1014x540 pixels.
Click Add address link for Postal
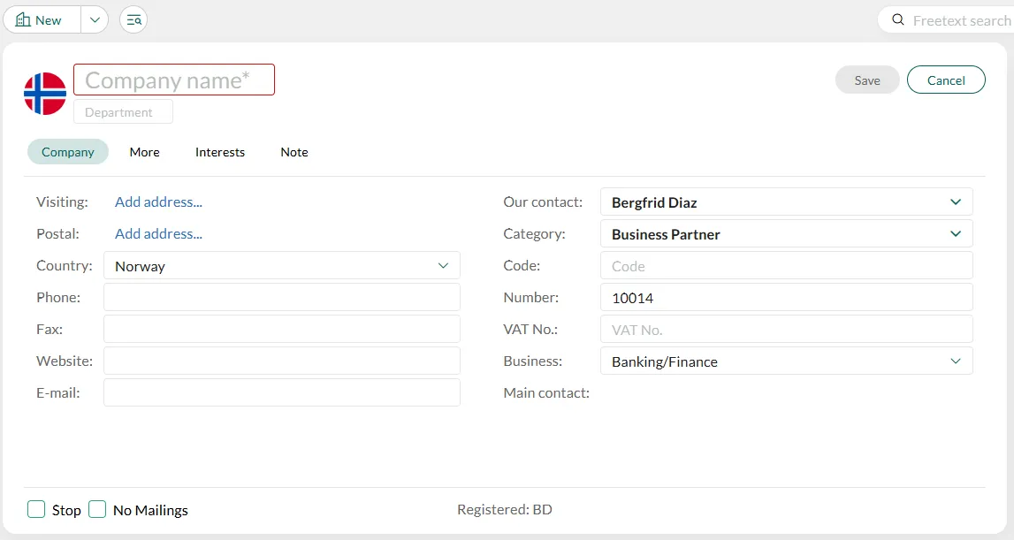coord(158,234)
